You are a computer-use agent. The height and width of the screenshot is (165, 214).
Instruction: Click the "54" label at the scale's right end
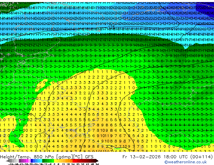point(97,164)
